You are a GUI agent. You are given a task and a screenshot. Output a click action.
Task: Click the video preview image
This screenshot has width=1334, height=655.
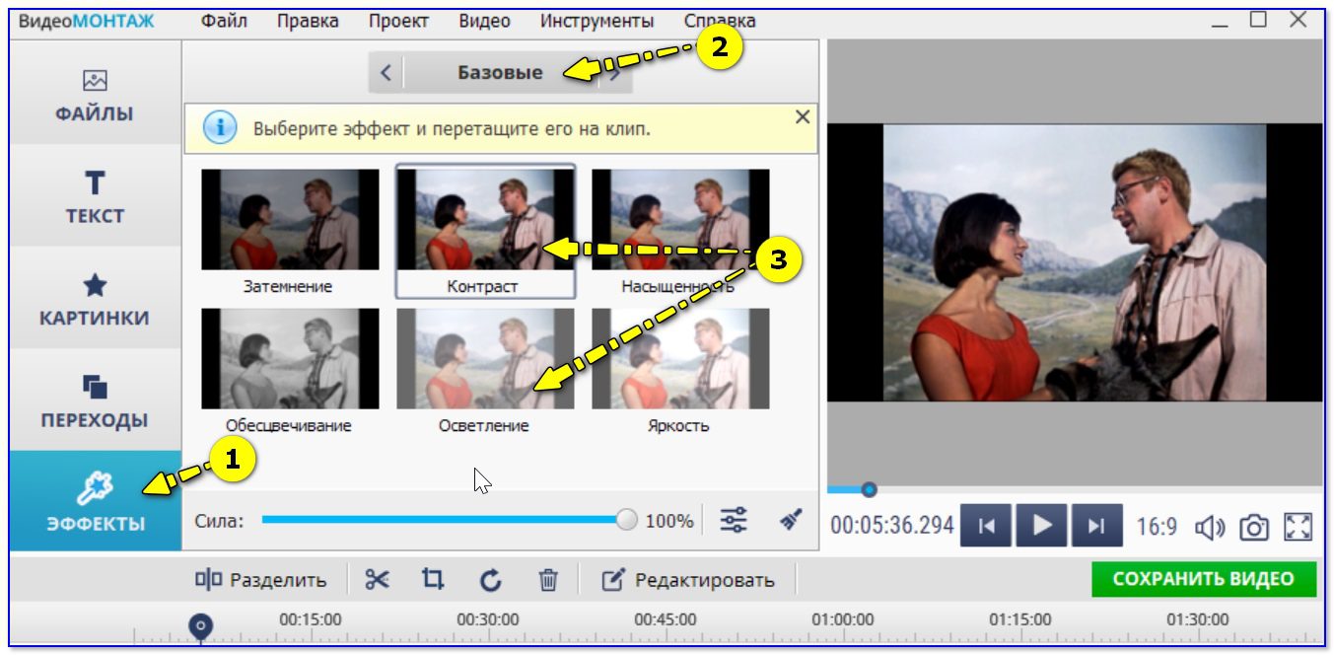click(x=1075, y=262)
